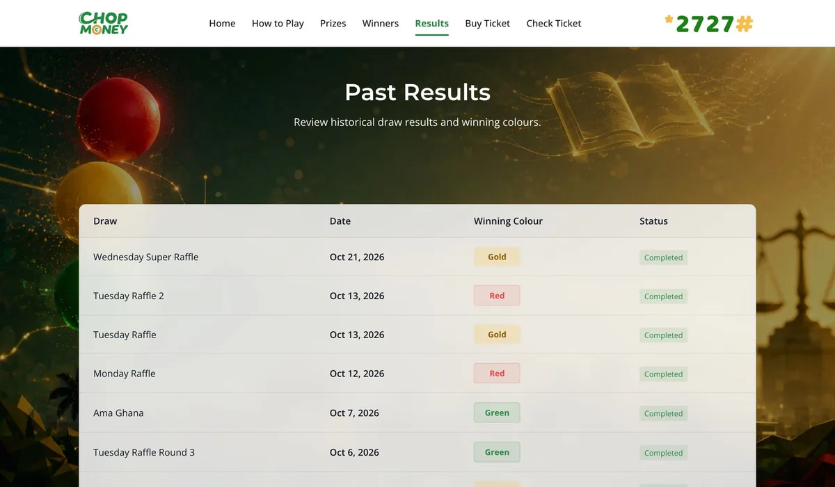The image size is (835, 487).
Task: Click Ama Ghana's Completed status
Action: point(663,413)
